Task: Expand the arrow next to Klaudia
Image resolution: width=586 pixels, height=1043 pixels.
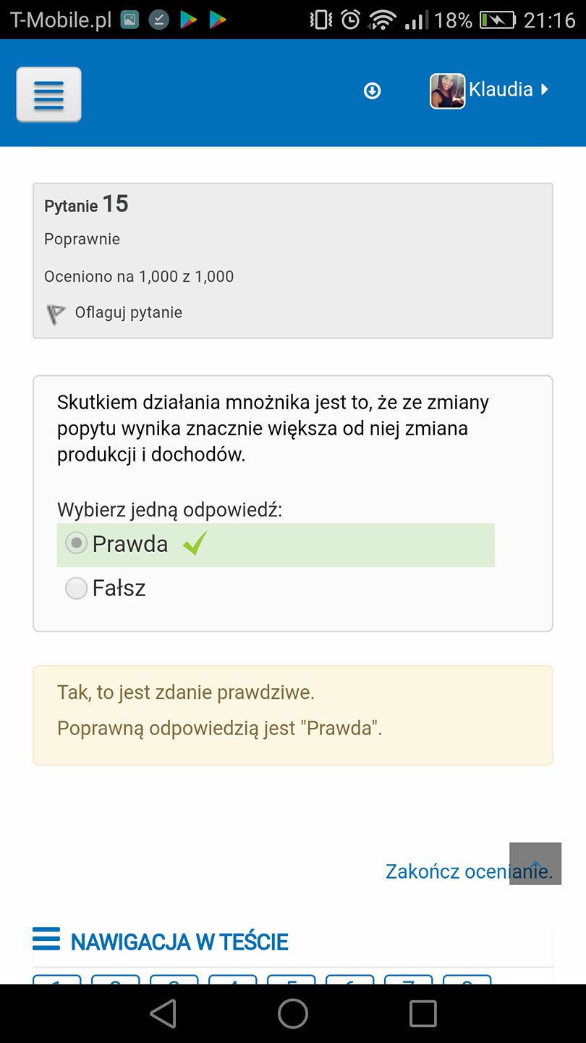Action: 545,90
